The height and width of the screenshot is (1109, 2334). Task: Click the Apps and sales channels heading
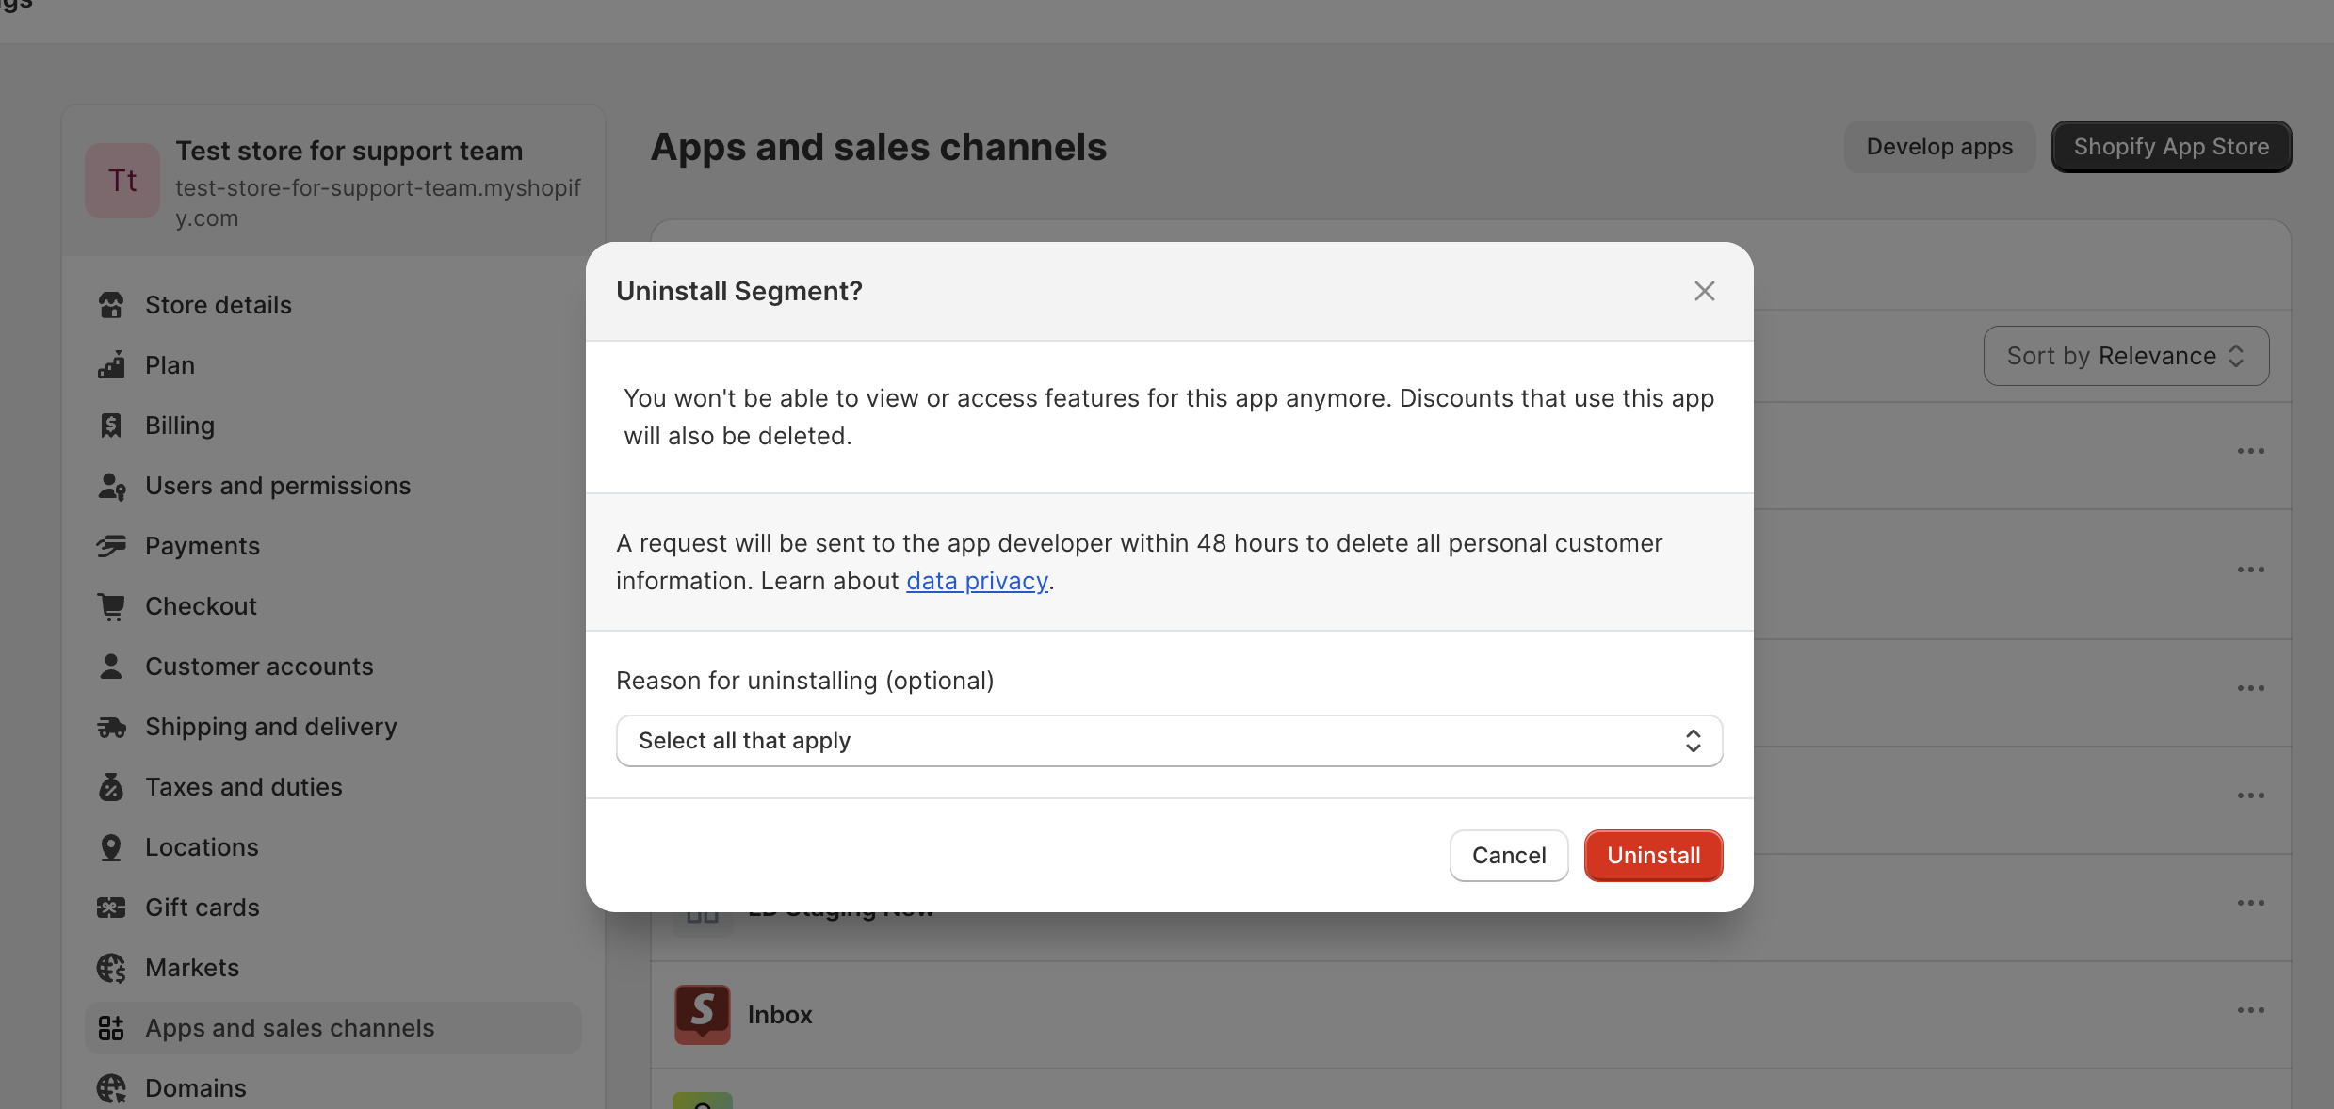pos(879,147)
